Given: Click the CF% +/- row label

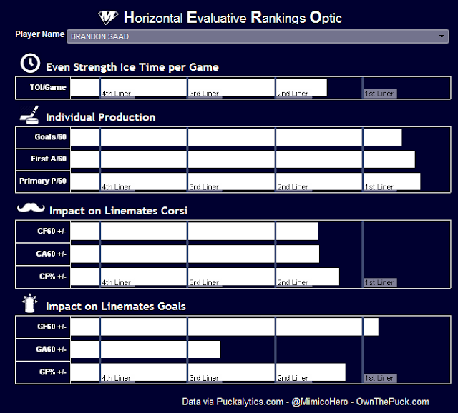Looking at the screenshot, I should [x=52, y=277].
